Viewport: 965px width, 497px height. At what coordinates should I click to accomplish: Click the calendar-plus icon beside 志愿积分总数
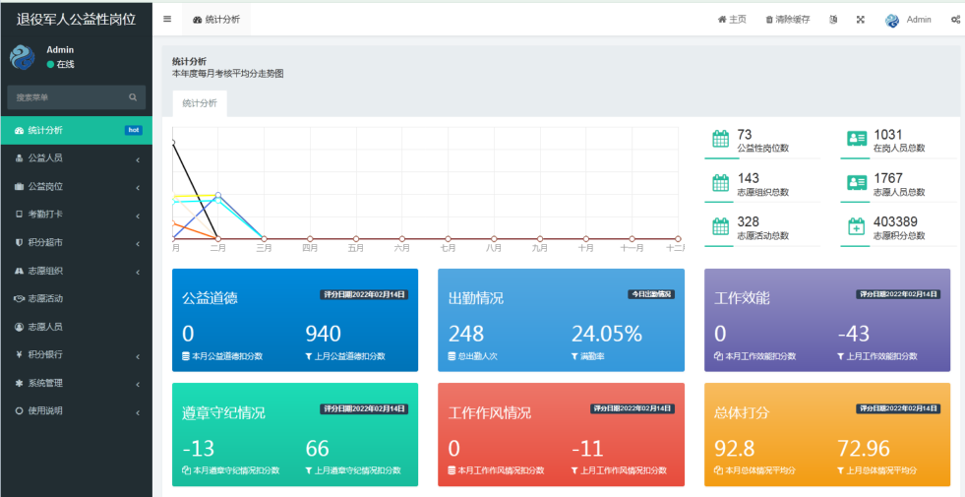(x=856, y=227)
